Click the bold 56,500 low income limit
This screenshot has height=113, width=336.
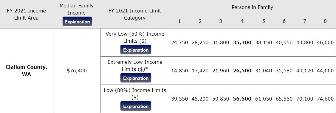[x=242, y=99]
